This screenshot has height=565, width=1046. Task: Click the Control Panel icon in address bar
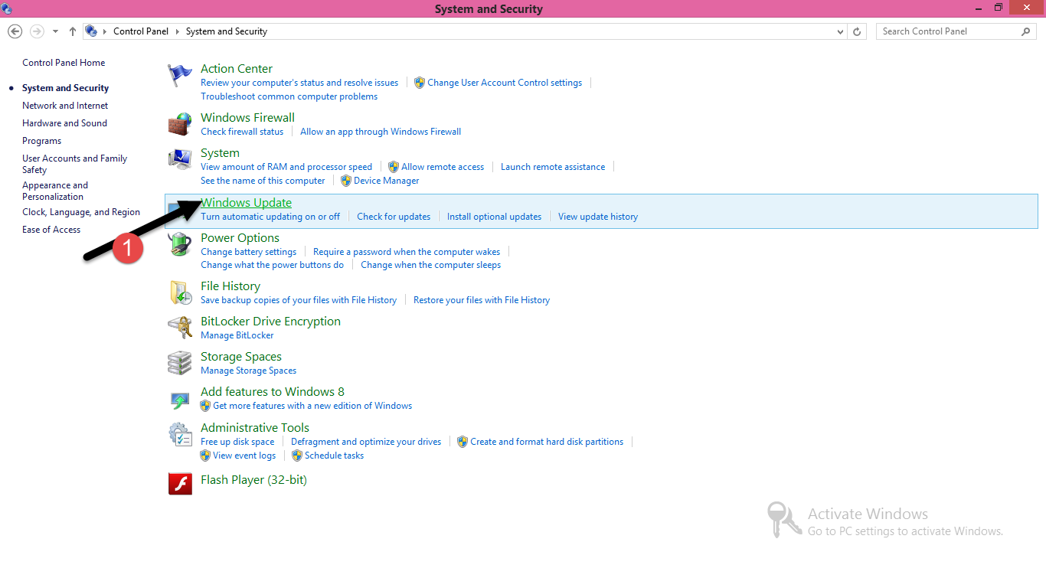(x=91, y=31)
